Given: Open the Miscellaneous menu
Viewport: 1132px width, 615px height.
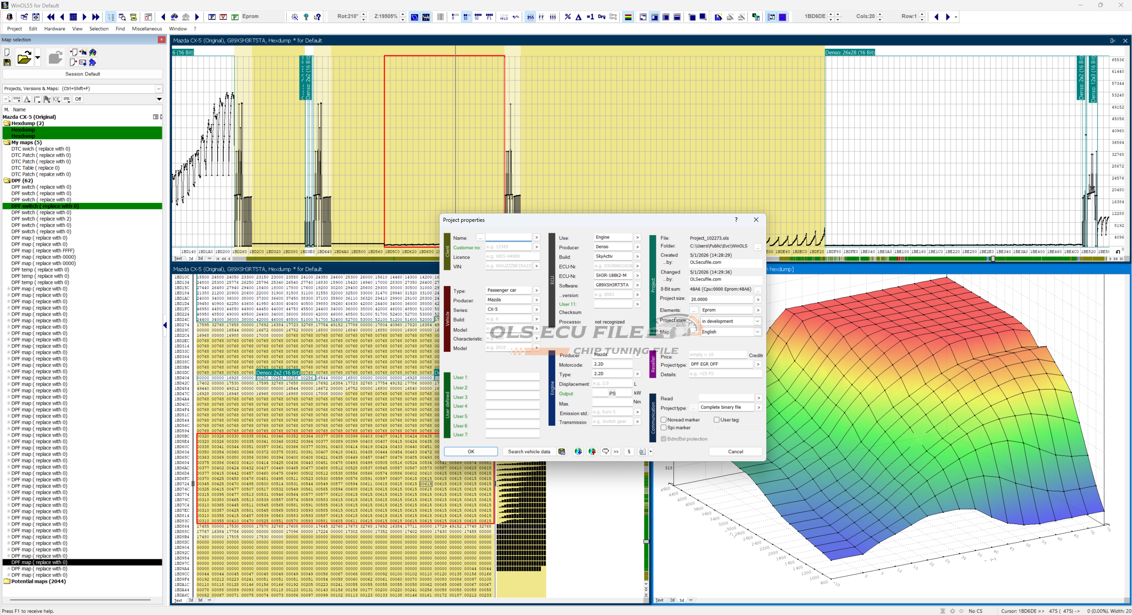Looking at the screenshot, I should point(147,29).
